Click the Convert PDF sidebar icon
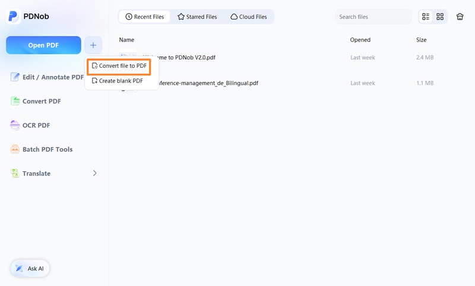Viewport: 475px width, 286px height. coord(15,101)
